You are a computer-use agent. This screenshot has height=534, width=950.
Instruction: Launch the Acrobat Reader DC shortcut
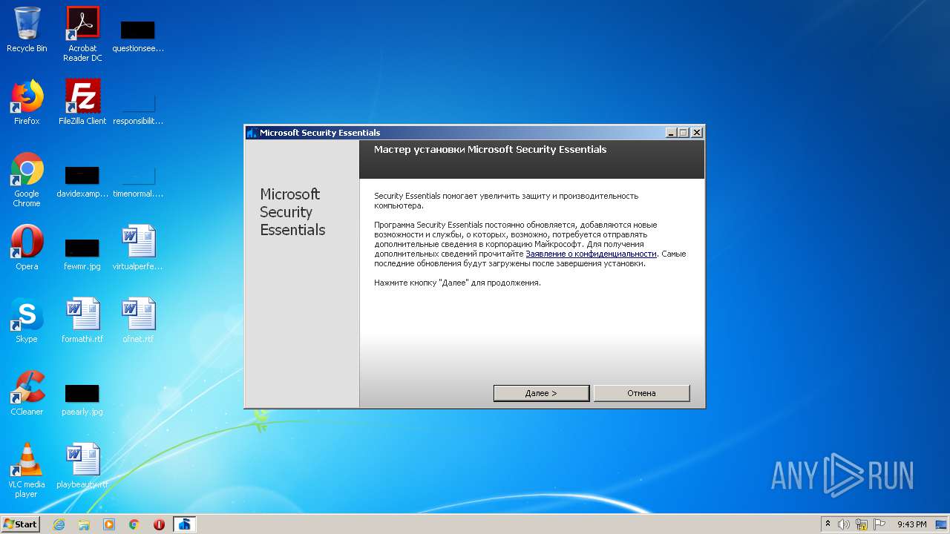coord(82,34)
